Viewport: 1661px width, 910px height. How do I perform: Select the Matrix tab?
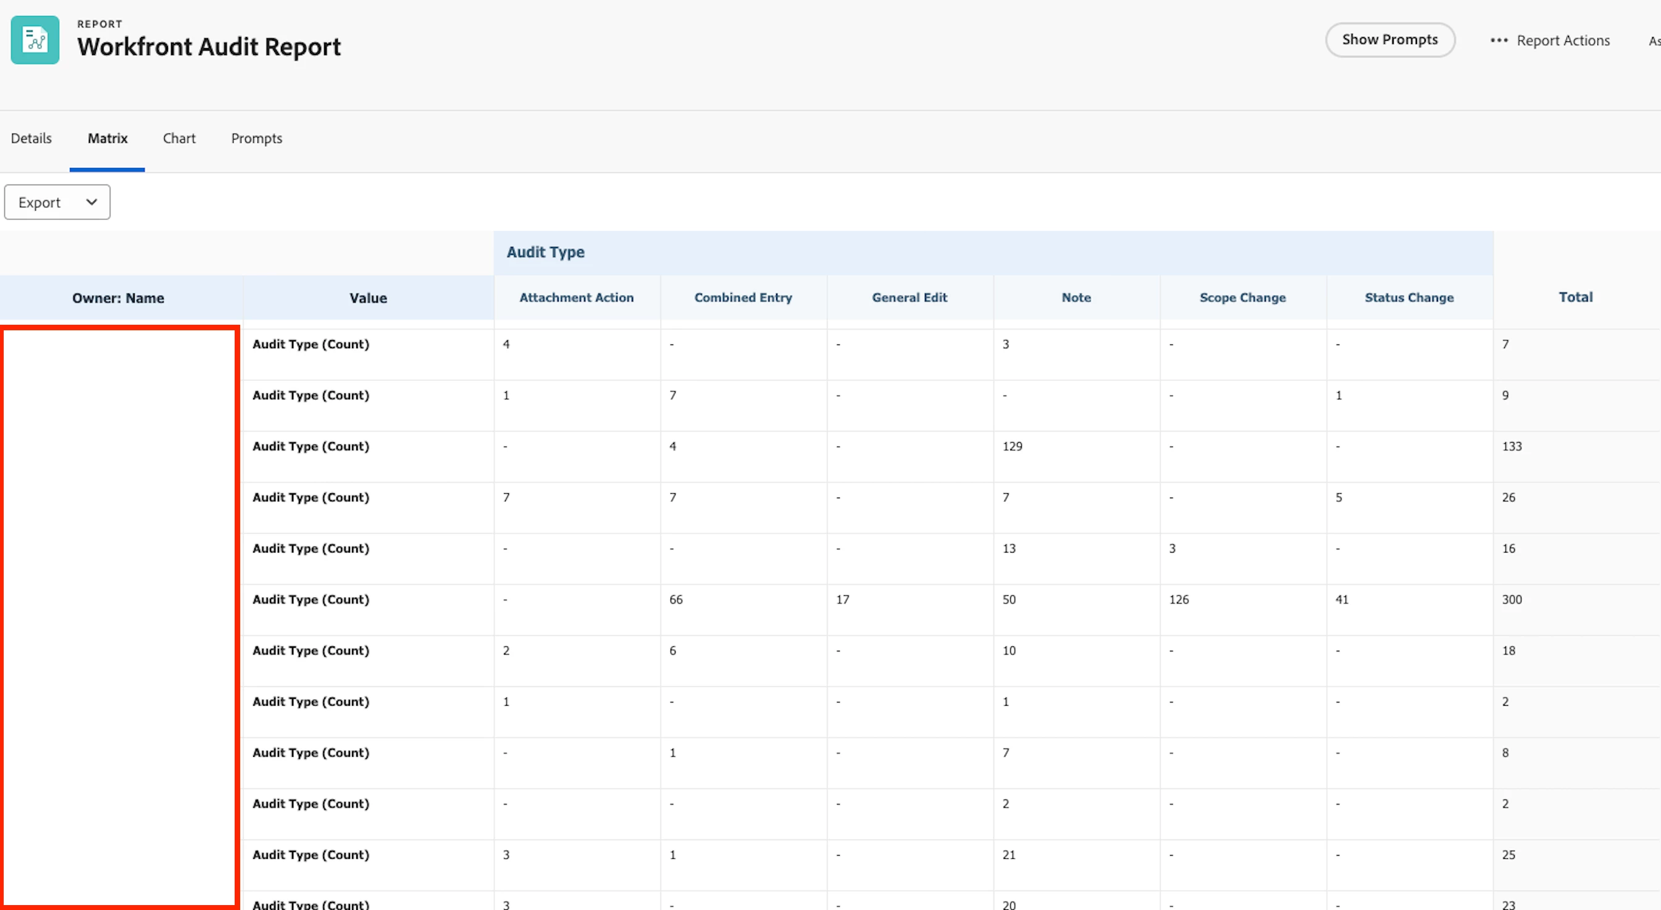click(107, 138)
